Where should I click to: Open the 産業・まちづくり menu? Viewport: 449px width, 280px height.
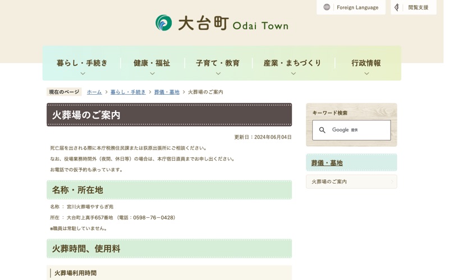click(x=292, y=63)
